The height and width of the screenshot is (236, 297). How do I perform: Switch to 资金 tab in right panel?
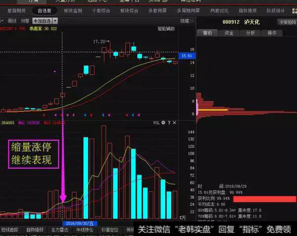click(229, 33)
